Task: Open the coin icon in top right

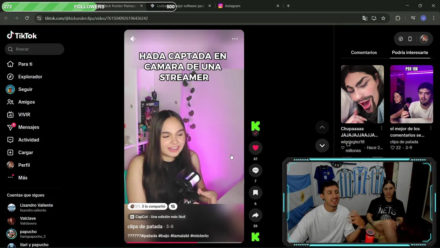Action: 401,39
